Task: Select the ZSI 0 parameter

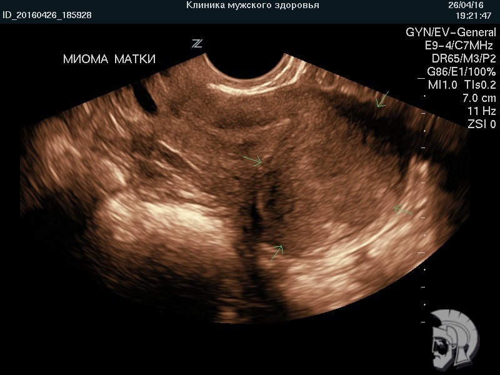Action: (x=481, y=124)
